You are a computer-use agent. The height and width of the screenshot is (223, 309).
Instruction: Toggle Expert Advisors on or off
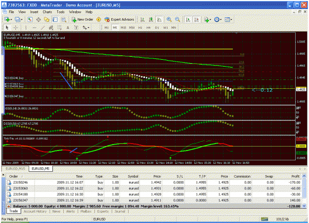coord(120,19)
